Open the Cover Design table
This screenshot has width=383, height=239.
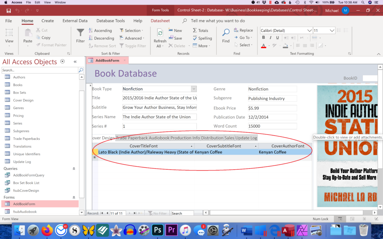23,100
